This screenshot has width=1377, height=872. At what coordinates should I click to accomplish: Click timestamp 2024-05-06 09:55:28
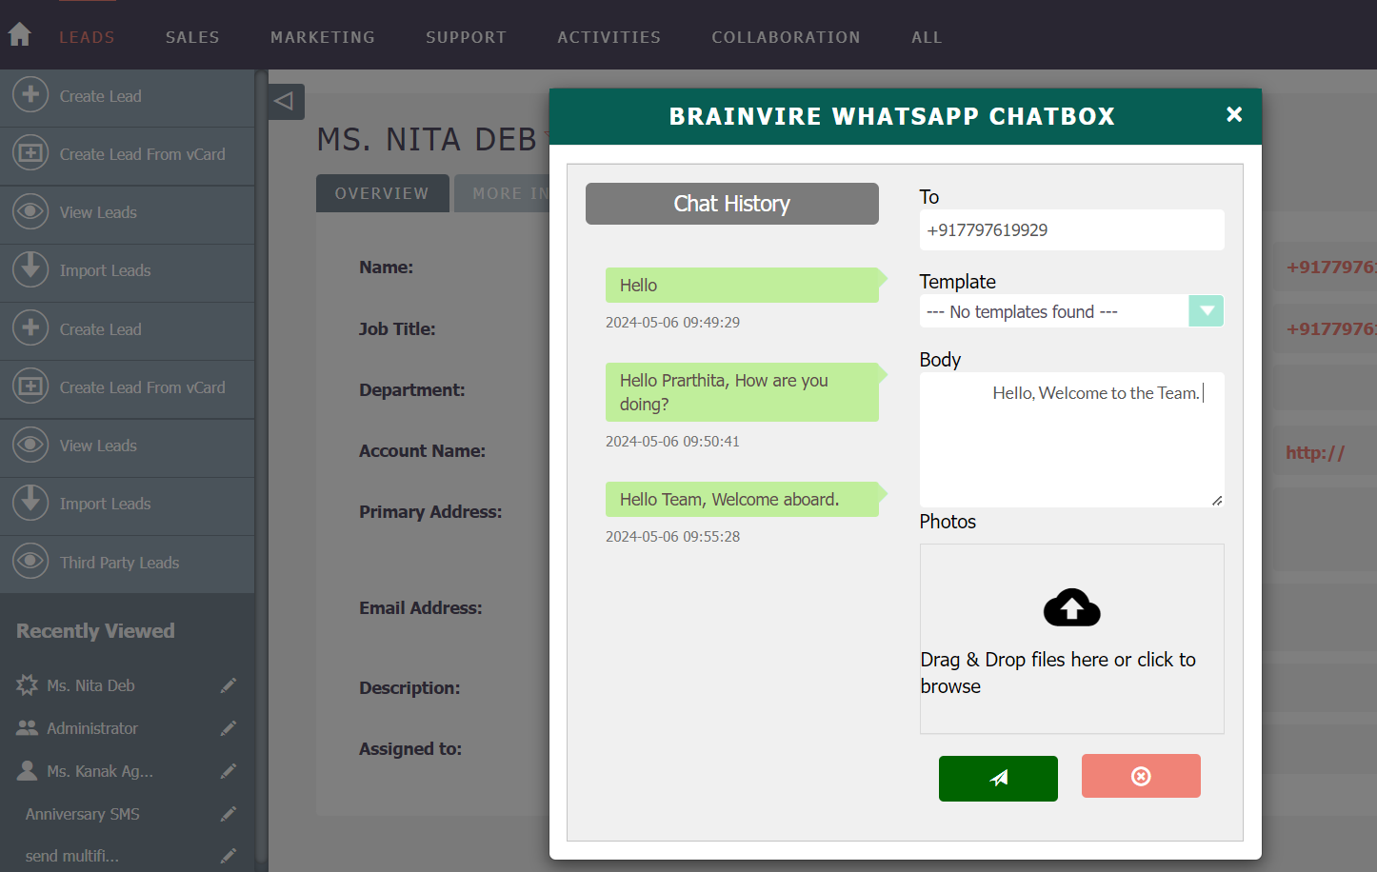click(672, 537)
